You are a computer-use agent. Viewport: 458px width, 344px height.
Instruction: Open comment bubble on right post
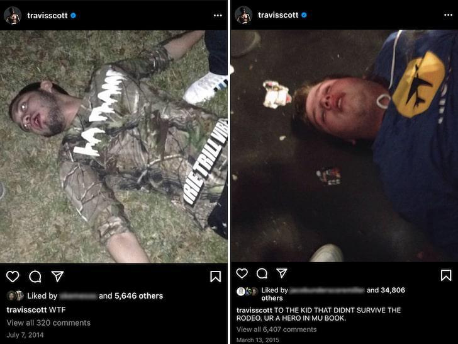point(262,273)
